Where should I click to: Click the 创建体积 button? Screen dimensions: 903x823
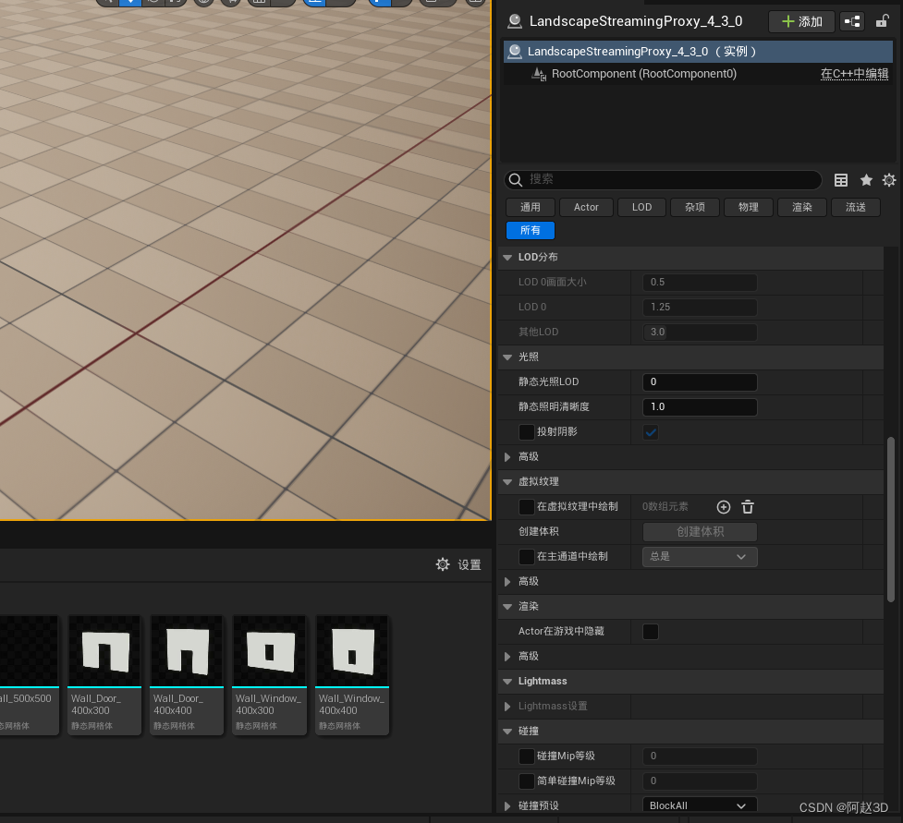[700, 532]
